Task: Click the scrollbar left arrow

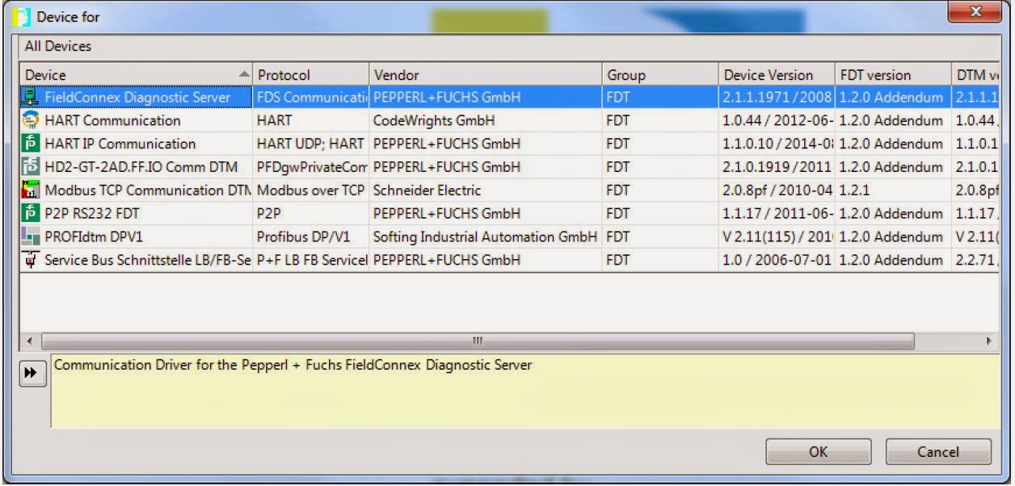Action: (x=29, y=341)
